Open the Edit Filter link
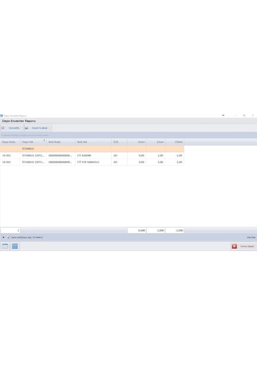 pyautogui.click(x=251, y=238)
